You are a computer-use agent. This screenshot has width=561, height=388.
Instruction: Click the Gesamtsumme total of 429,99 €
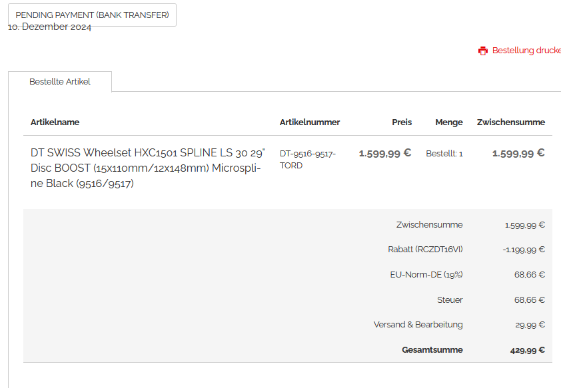click(x=523, y=350)
